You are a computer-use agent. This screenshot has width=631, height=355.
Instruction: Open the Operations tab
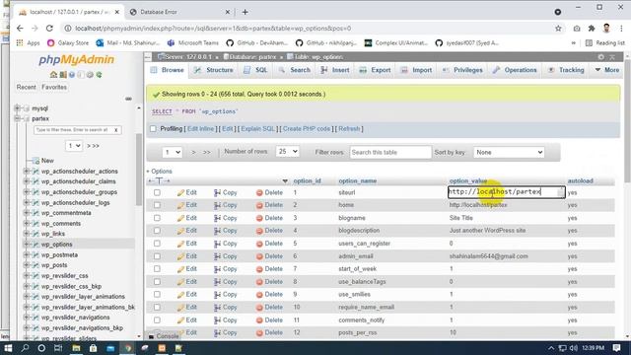515,70
